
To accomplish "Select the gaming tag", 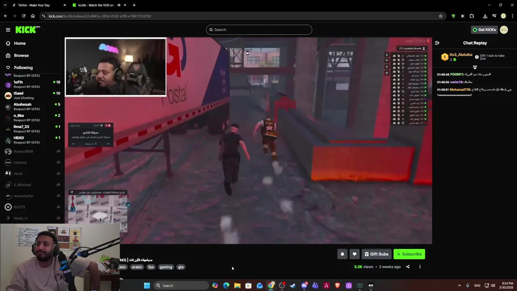I will (166, 267).
